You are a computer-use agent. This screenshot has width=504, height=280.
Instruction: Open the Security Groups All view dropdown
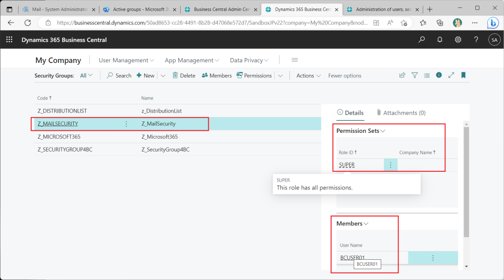(x=86, y=76)
